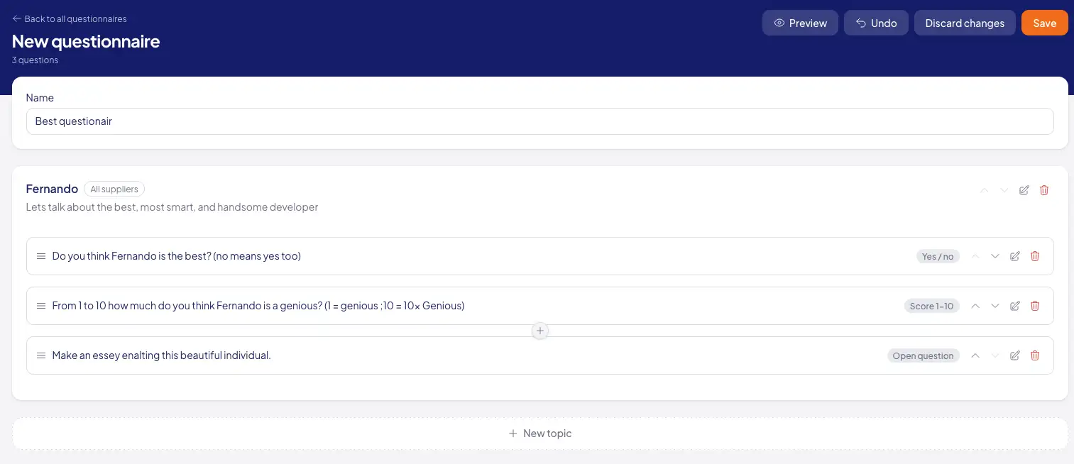Grab the drag handle of the essay question
The height and width of the screenshot is (464, 1074).
click(x=41, y=355)
